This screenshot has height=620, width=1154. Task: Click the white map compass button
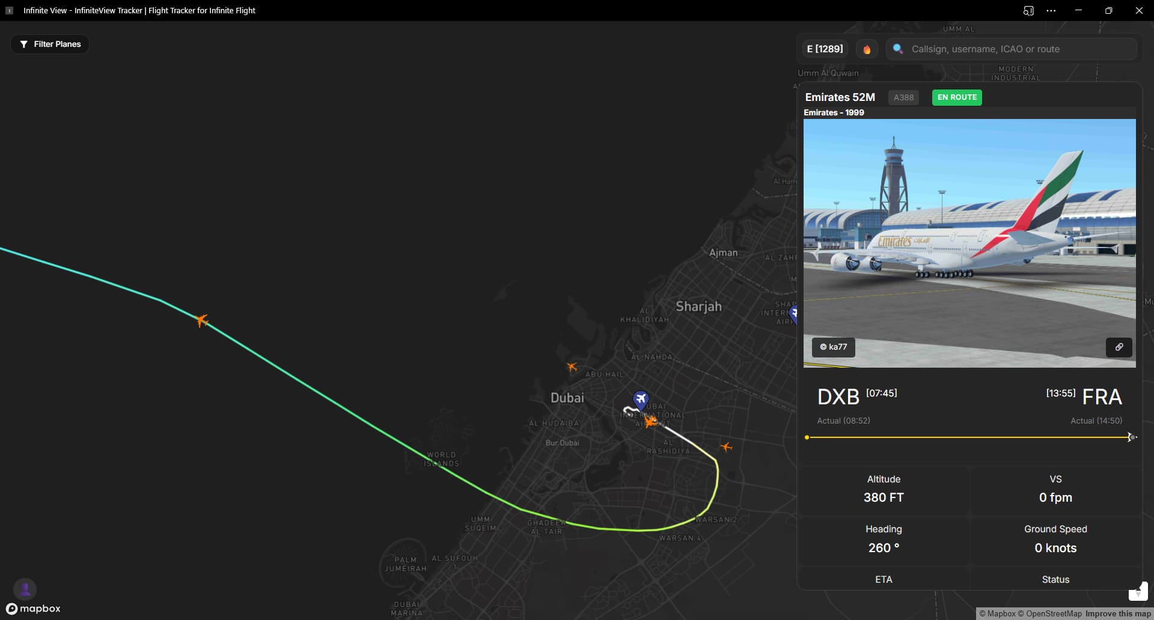1138,592
